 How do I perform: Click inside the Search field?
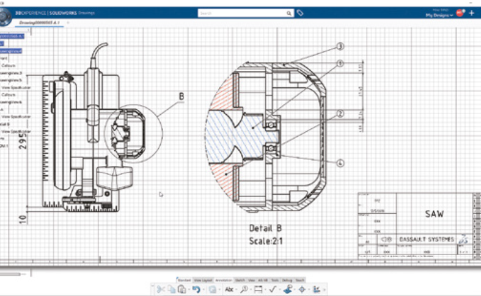tap(243, 13)
